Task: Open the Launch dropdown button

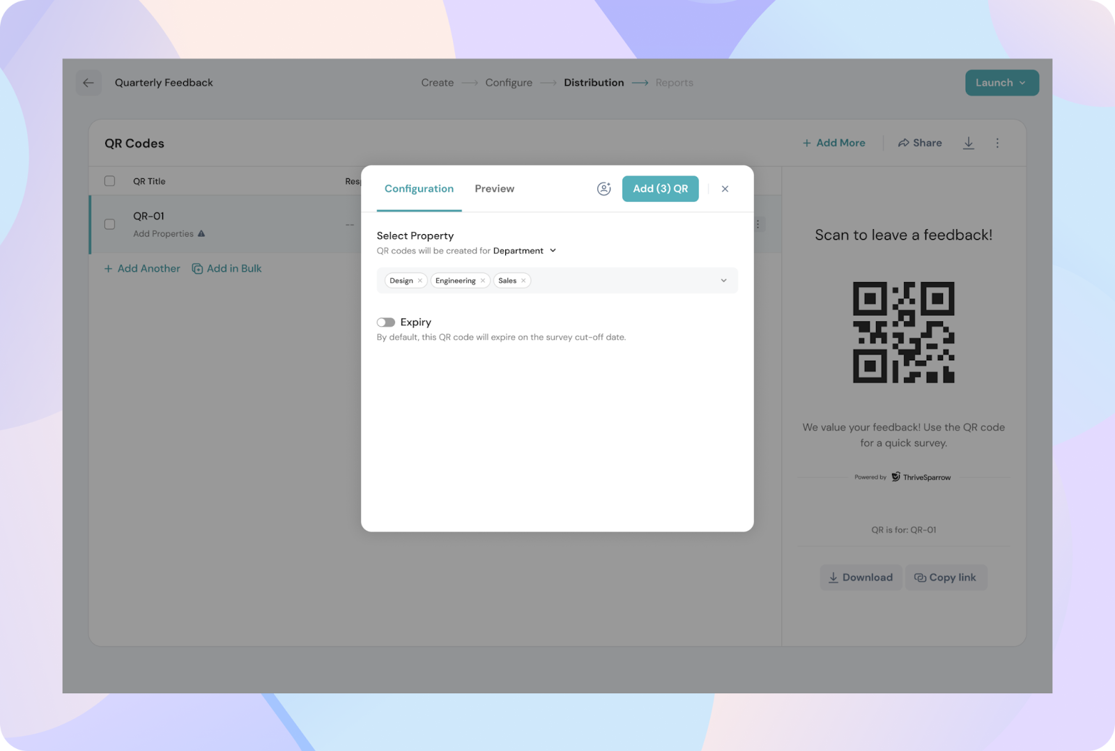Action: click(x=1001, y=83)
